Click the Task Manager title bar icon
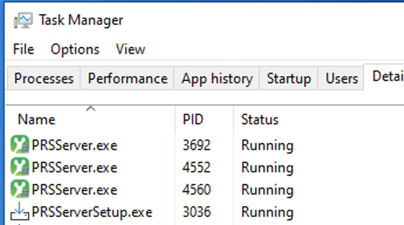 click(23, 20)
